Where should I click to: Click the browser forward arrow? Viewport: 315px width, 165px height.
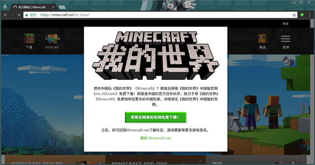click(12, 15)
